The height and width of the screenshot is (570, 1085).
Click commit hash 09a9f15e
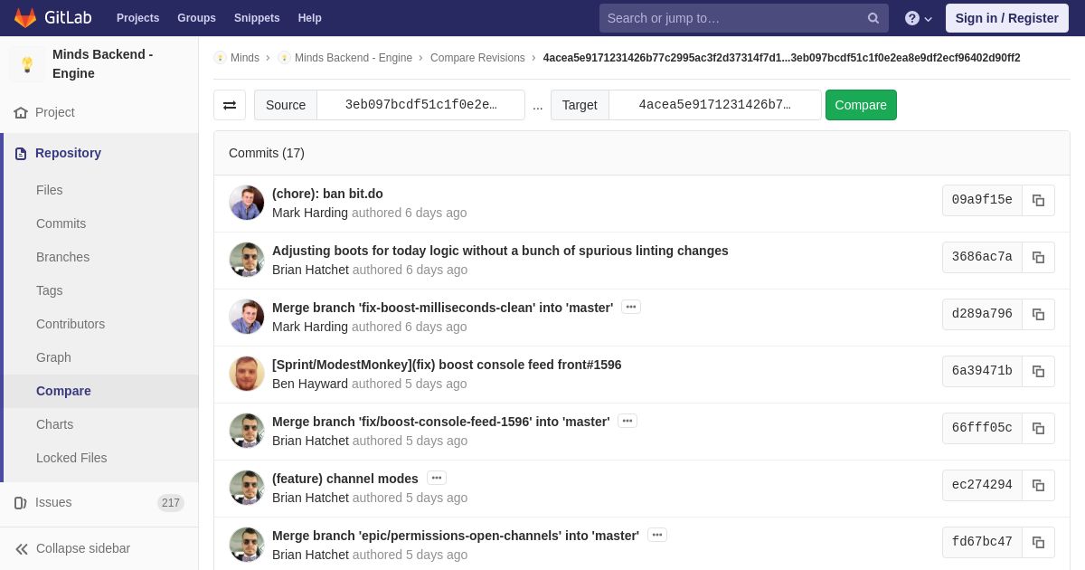(x=982, y=200)
